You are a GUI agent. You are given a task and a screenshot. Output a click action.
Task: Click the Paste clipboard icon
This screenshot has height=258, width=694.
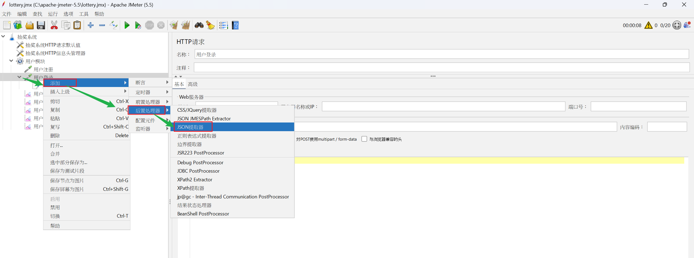tap(77, 25)
